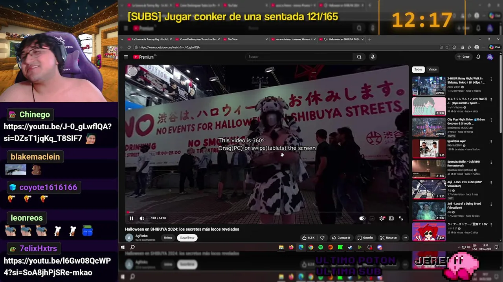The image size is (503, 282).
Task: Open the taskbar clock showing 19:57
Action: tap(485, 247)
